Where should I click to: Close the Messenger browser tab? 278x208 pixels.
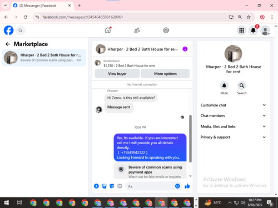[69, 6]
